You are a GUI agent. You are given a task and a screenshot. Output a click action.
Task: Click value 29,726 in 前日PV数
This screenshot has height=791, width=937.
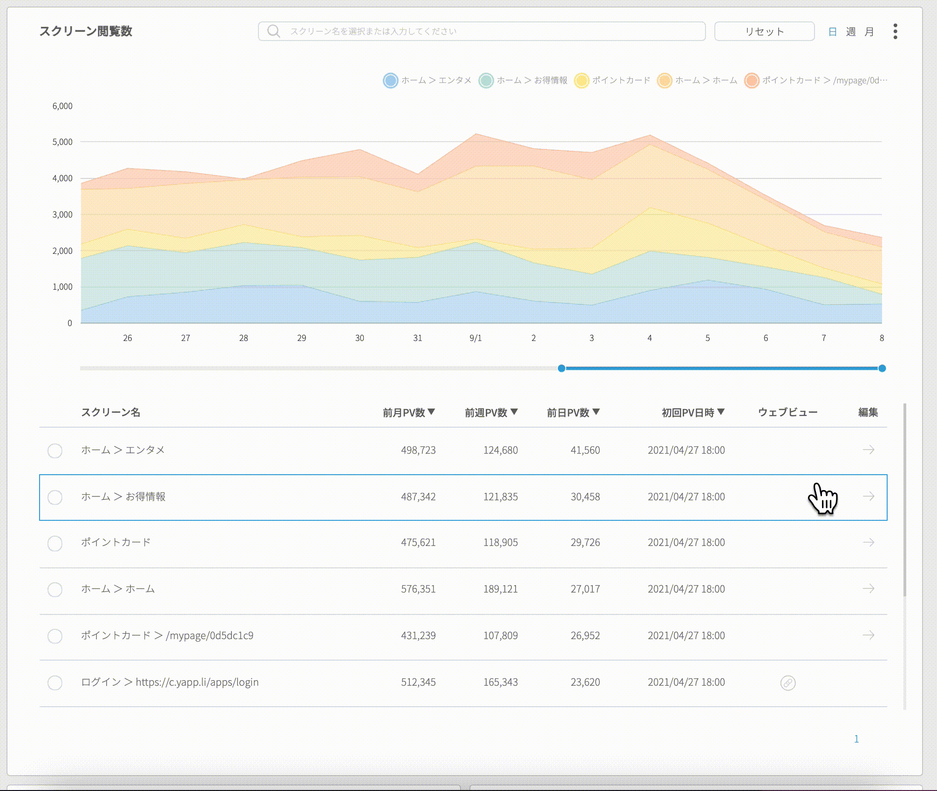tap(585, 542)
